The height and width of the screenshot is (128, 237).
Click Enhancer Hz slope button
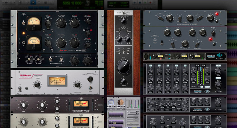(166, 58)
